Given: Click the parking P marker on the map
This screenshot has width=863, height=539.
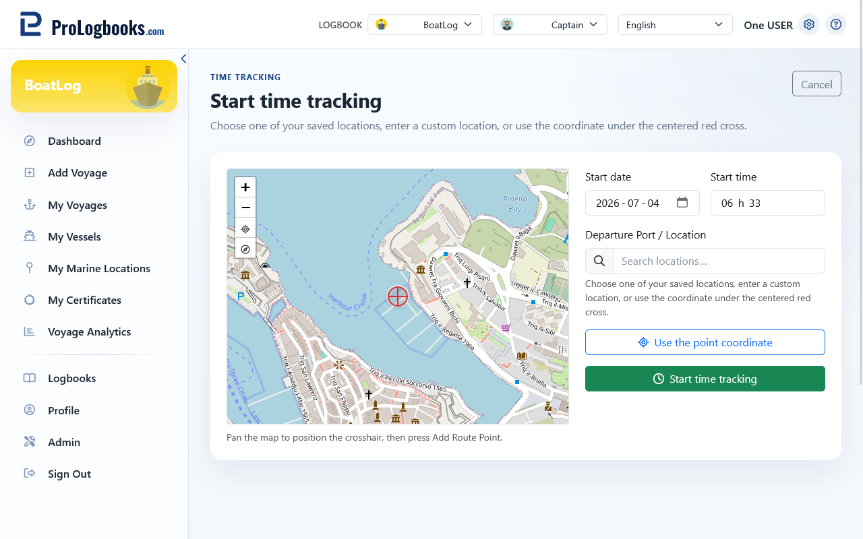Looking at the screenshot, I should (241, 296).
